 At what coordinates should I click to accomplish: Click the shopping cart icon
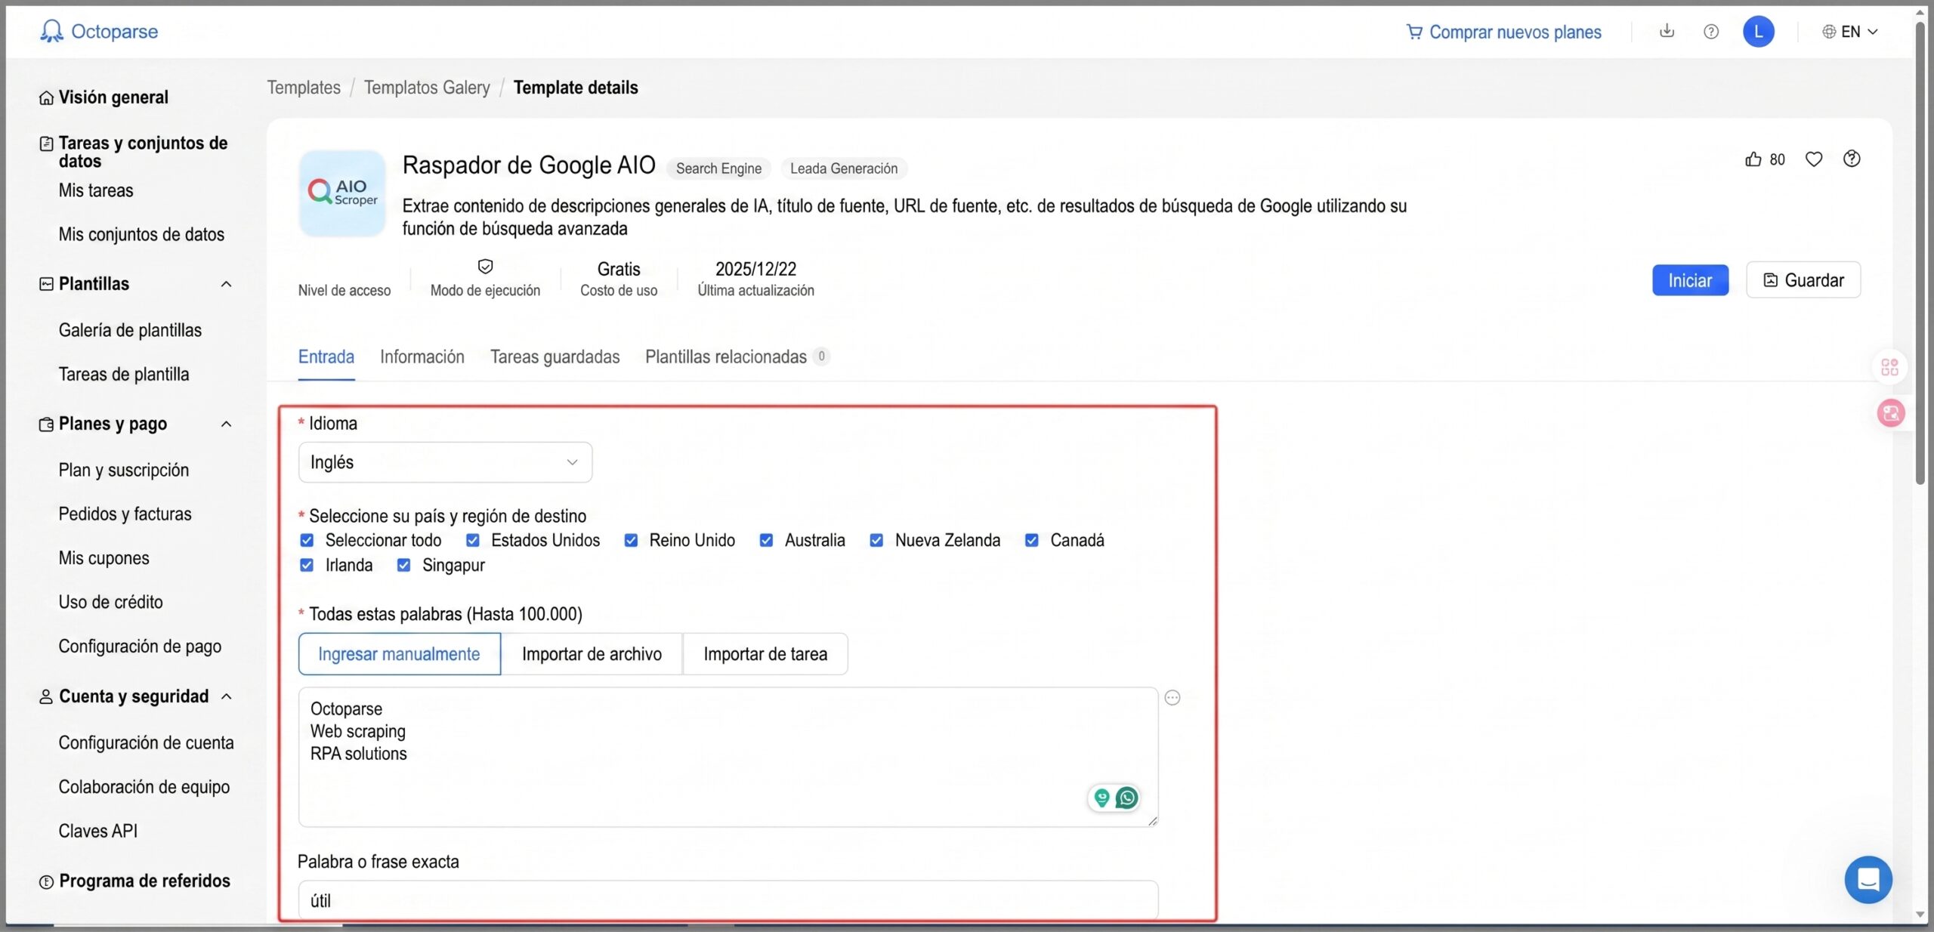1413,32
